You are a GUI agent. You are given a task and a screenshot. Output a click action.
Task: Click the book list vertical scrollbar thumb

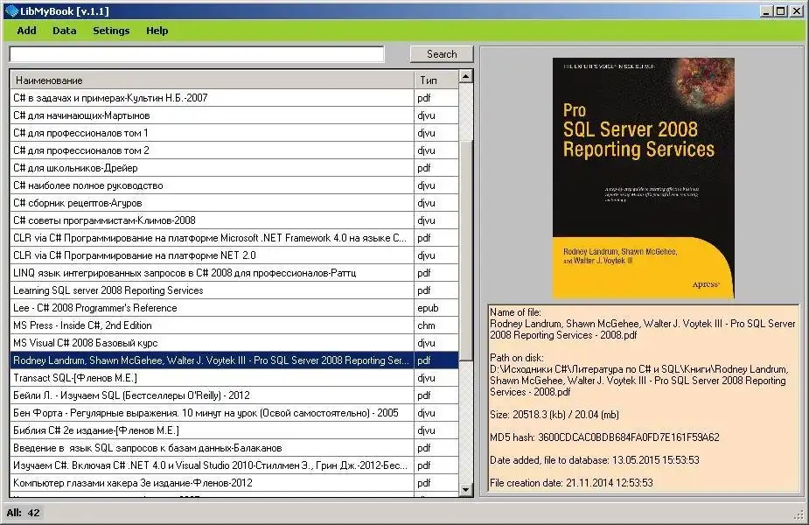(465, 251)
